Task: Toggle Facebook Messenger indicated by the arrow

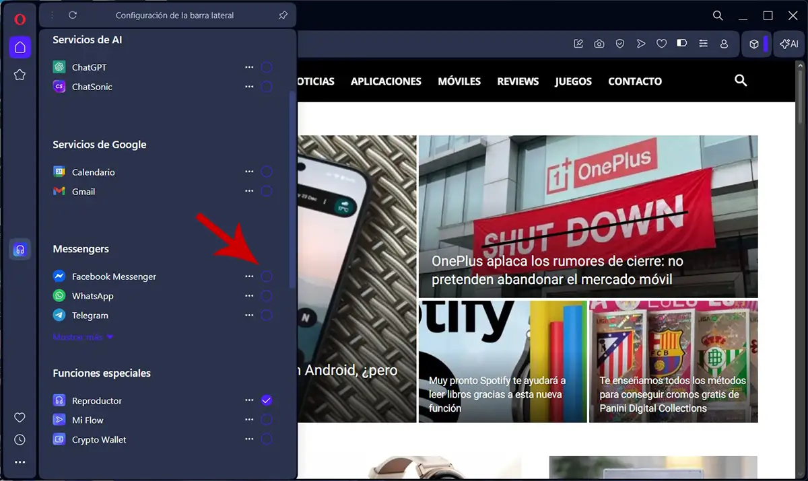Action: pos(267,276)
